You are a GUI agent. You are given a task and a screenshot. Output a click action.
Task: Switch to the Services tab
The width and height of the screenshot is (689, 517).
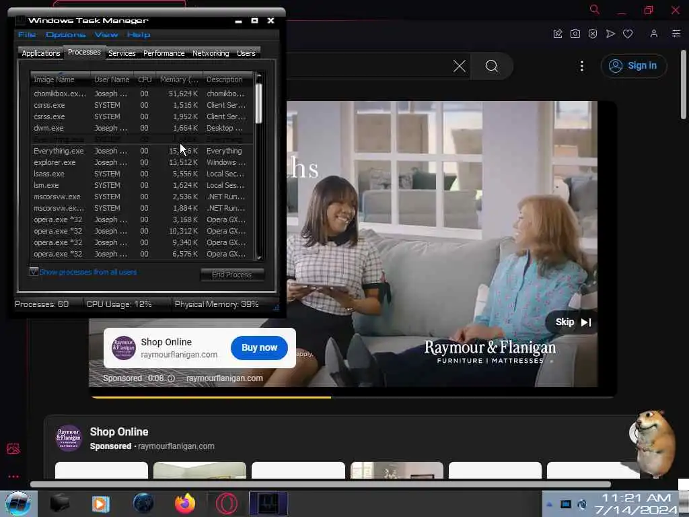tap(122, 53)
